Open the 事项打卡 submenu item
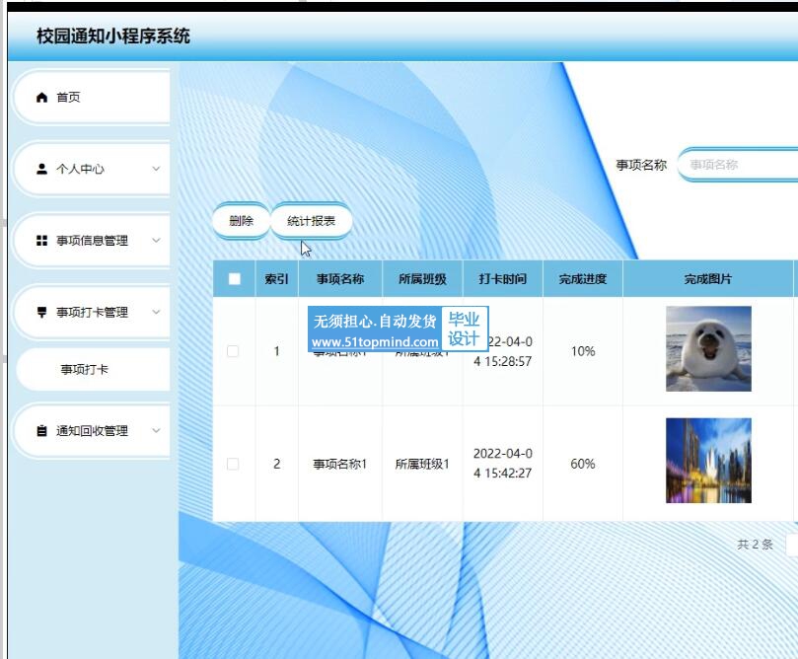The width and height of the screenshot is (798, 659). point(85,370)
